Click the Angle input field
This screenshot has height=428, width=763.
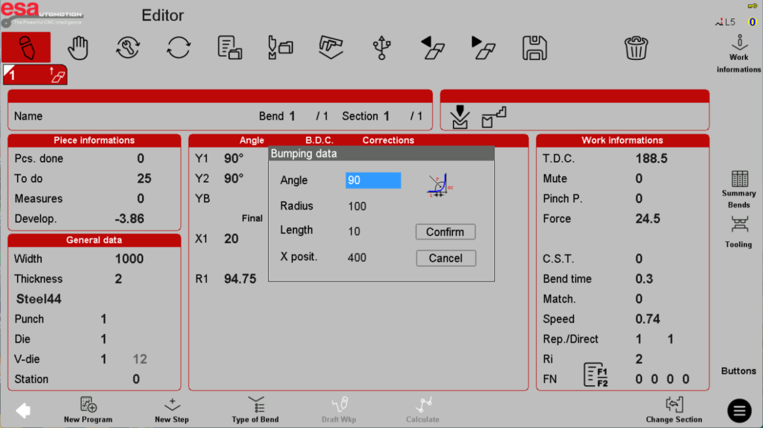373,181
